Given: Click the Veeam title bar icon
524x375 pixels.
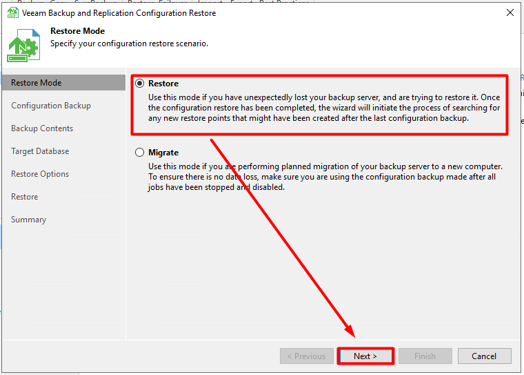Looking at the screenshot, I should [12, 12].
